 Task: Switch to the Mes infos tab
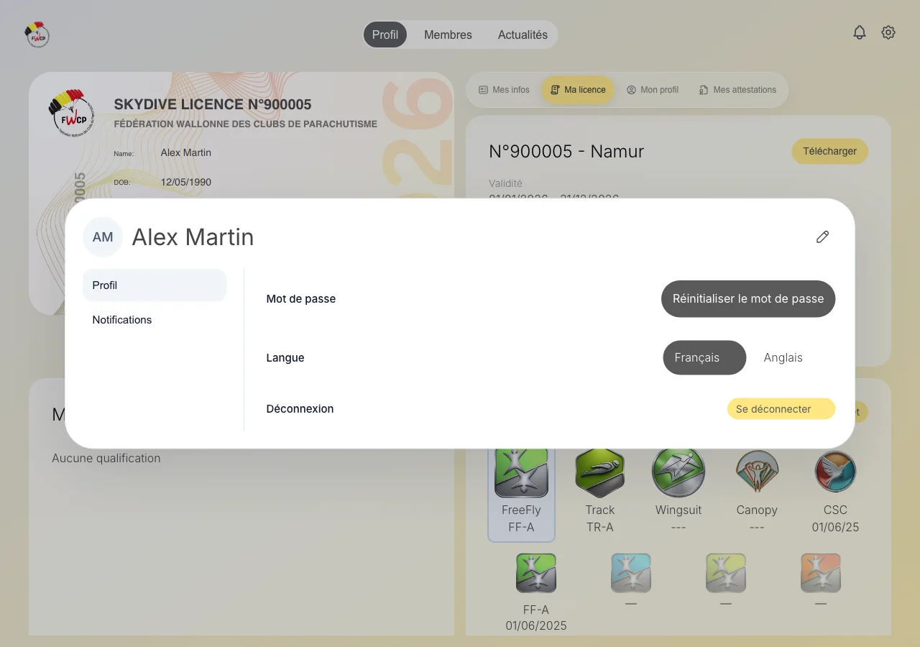[x=504, y=90]
